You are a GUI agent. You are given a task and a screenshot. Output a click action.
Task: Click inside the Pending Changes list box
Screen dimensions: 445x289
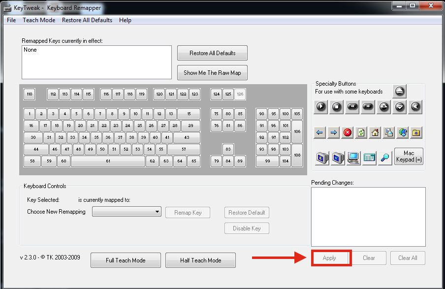368,217
